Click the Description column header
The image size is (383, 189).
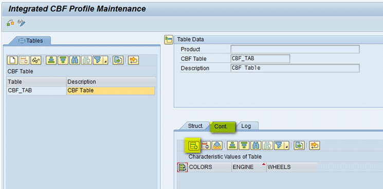coord(111,82)
